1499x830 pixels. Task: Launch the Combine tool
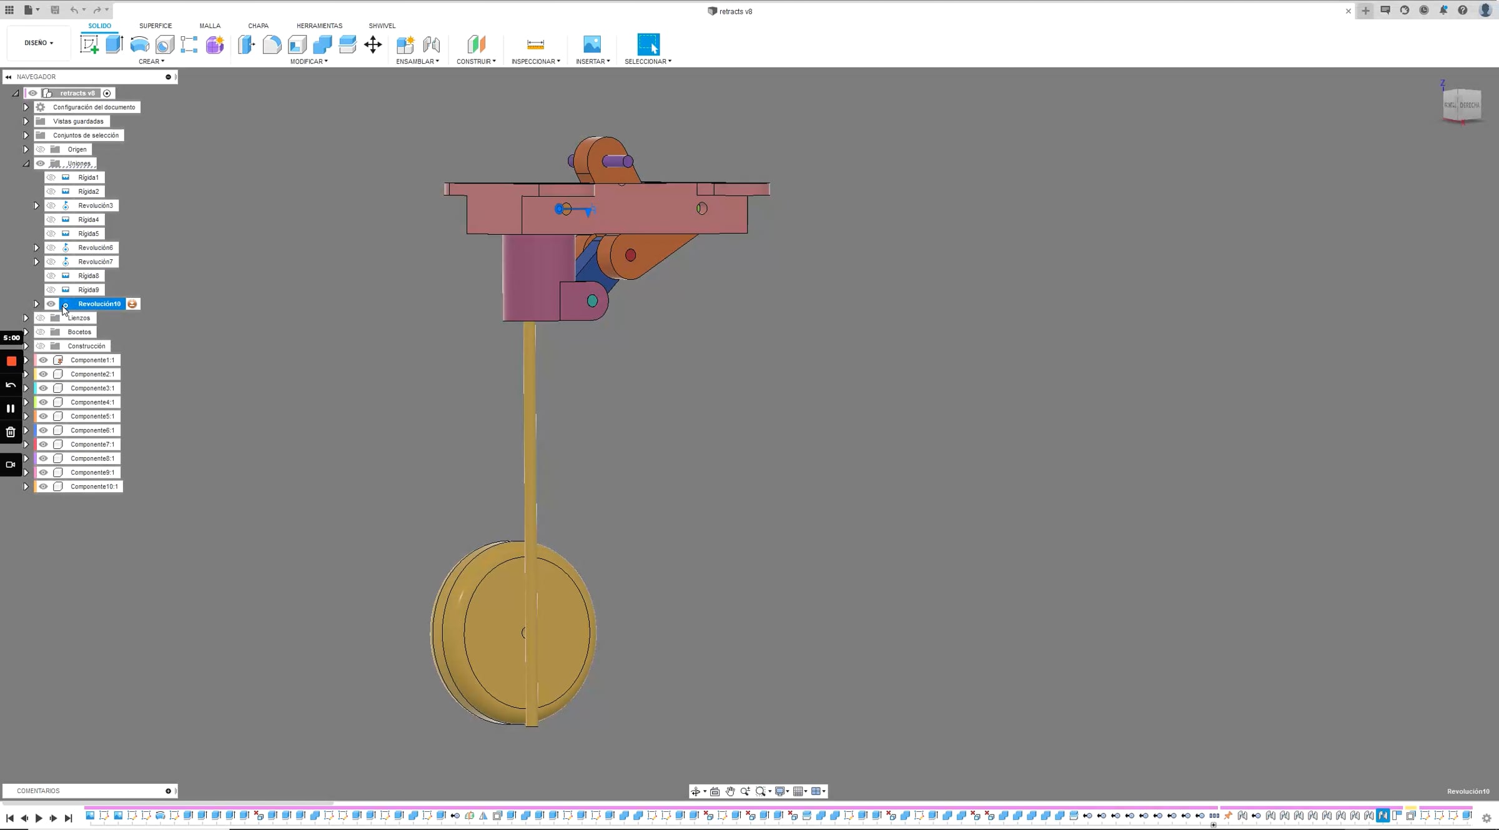[322, 44]
